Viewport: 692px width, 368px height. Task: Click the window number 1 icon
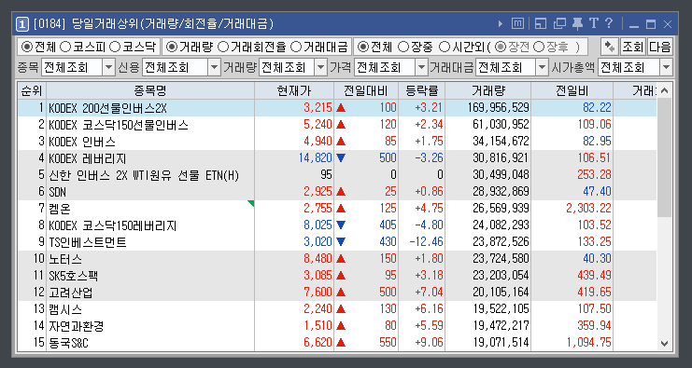(22, 24)
